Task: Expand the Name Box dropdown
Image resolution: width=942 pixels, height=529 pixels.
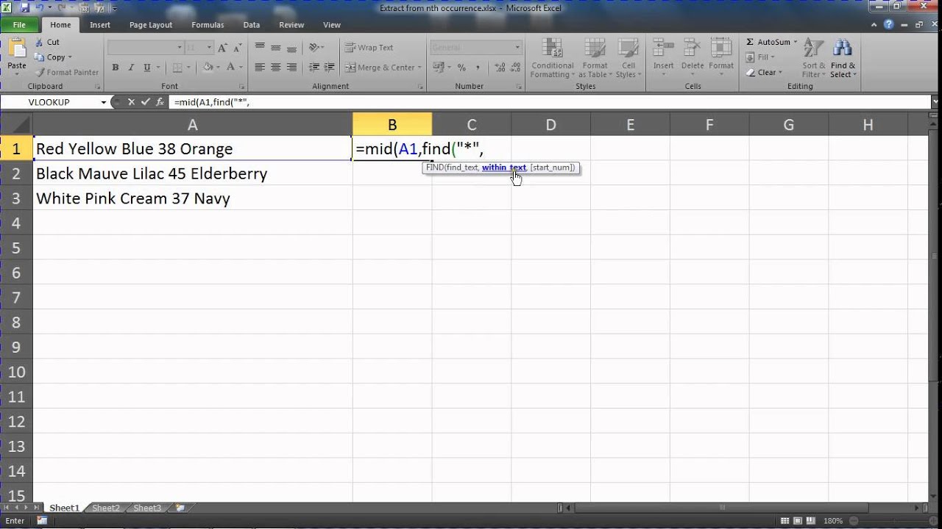Action: [x=103, y=102]
